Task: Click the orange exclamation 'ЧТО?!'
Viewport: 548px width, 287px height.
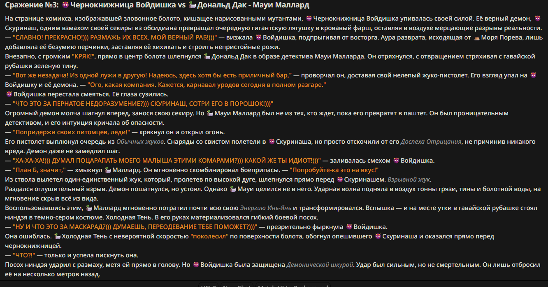Action: 24,255
